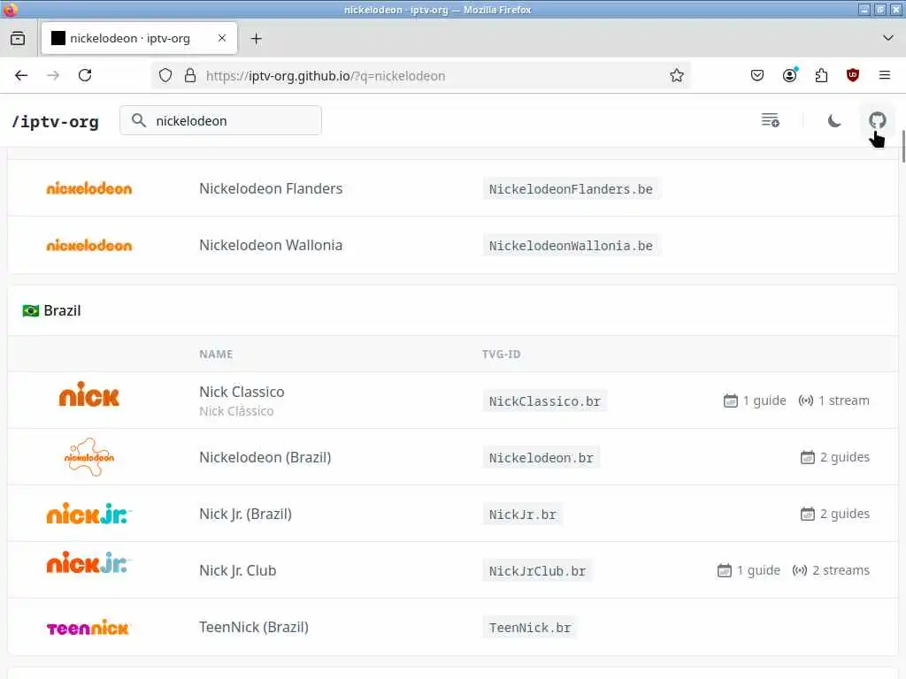Bookmark this page with star
906x679 pixels.
point(677,76)
